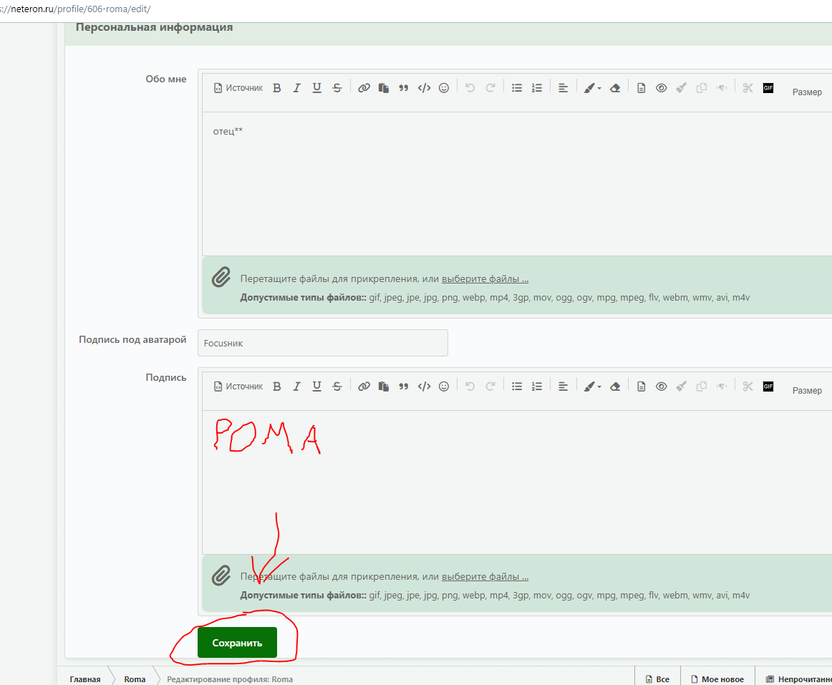Click the Подпись под аватарой input field
The image size is (832, 685).
point(323,343)
